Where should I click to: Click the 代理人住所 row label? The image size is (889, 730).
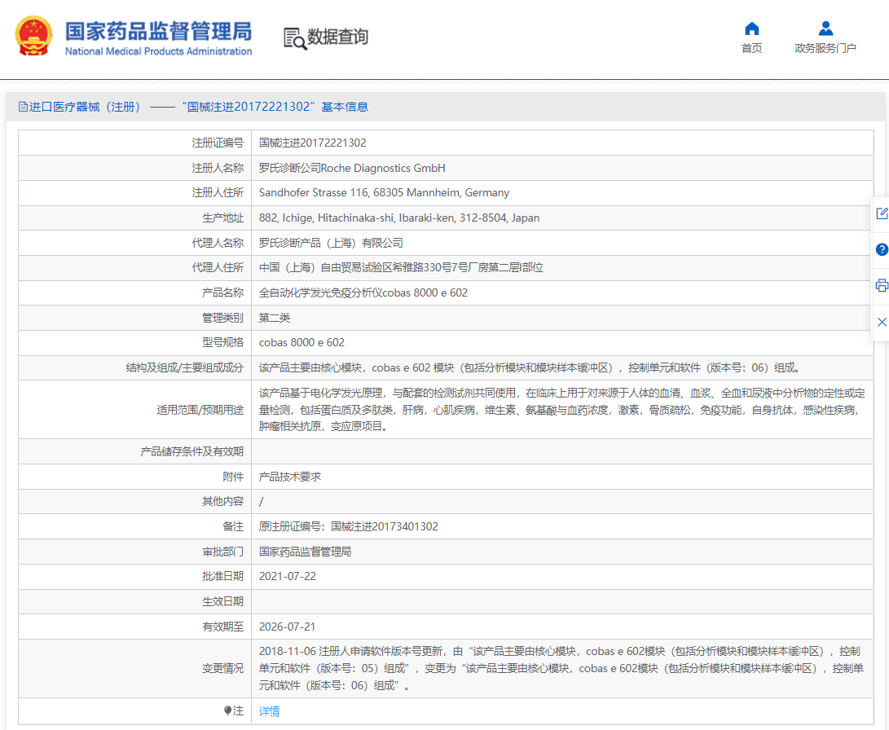click(x=218, y=267)
